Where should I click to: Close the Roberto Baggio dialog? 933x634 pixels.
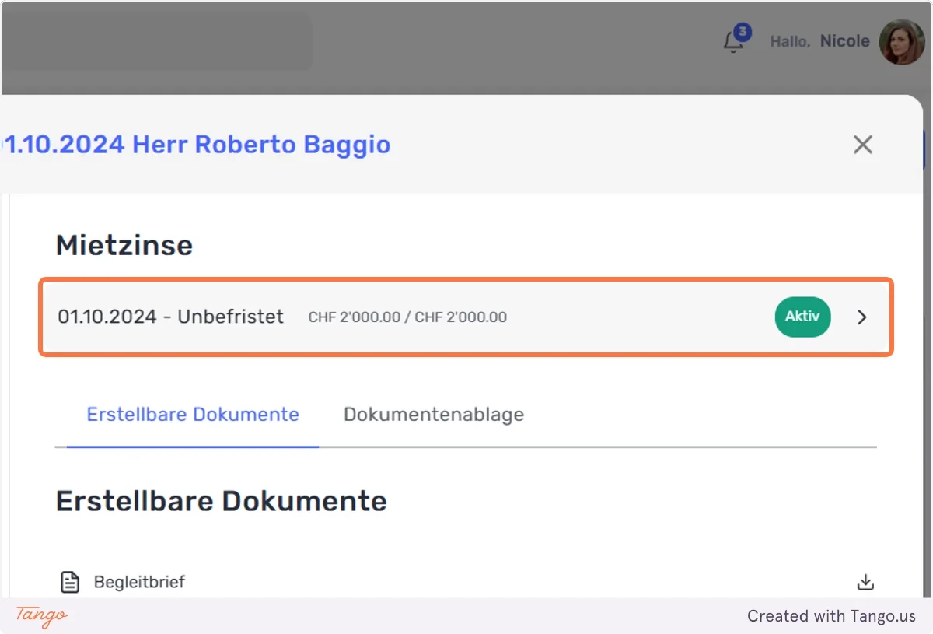863,145
